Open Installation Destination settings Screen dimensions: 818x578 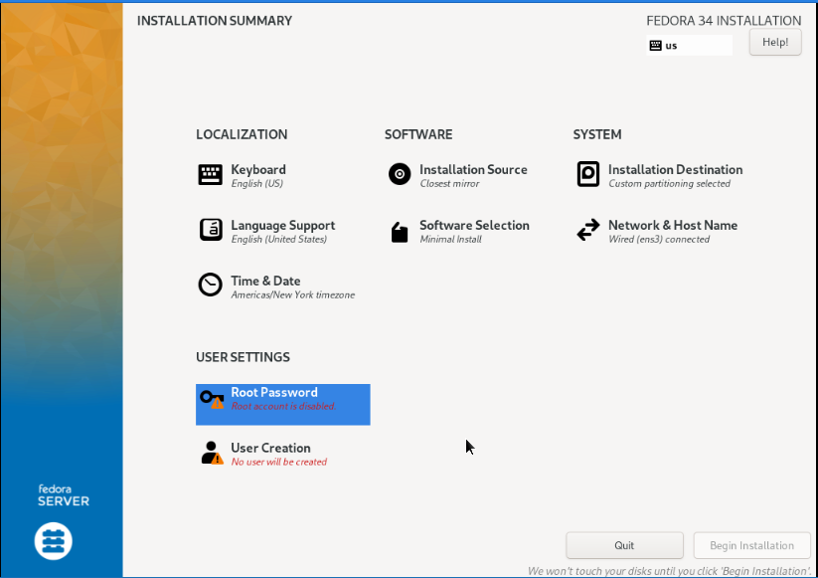[660, 175]
